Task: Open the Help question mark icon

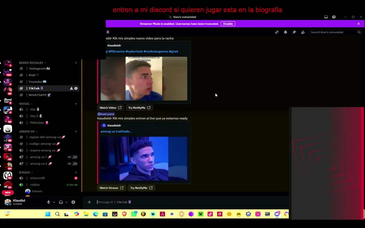Action: click(334, 17)
